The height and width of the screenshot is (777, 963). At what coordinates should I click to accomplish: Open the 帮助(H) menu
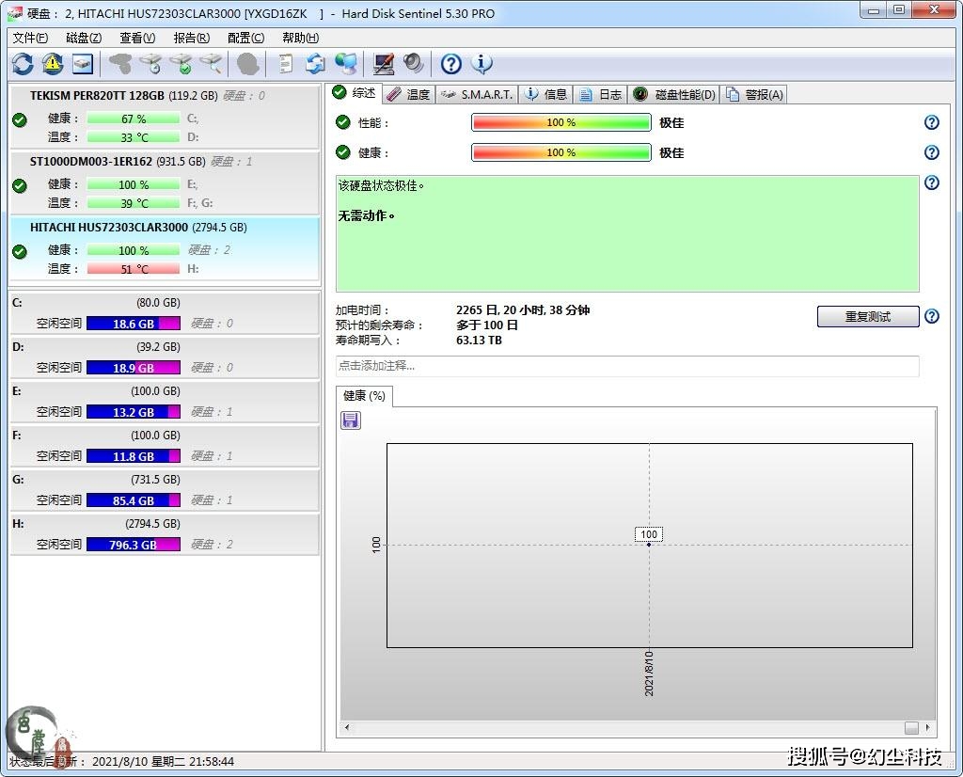click(300, 38)
